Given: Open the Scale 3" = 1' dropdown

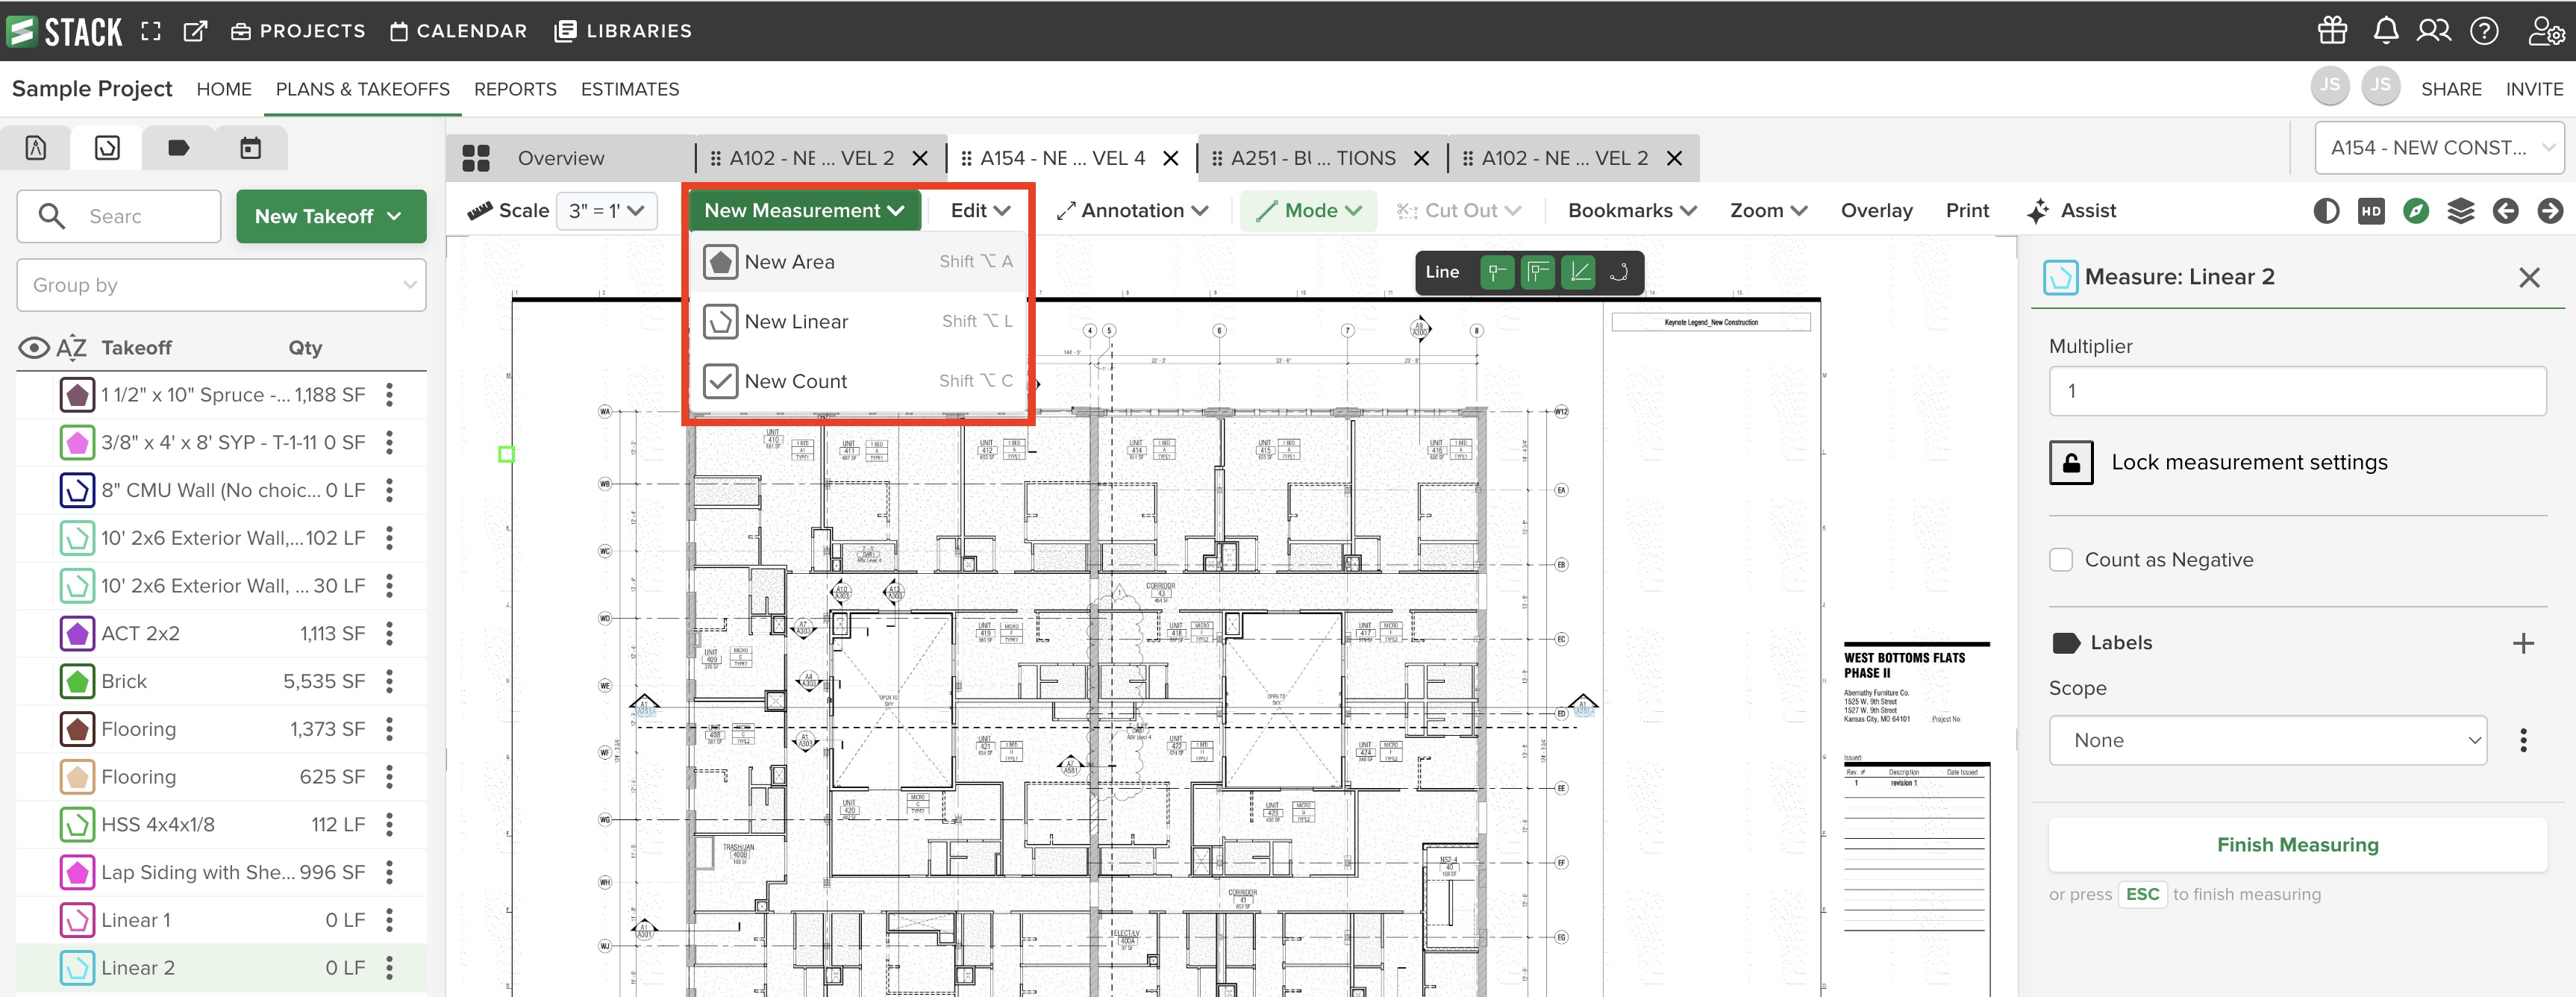Looking at the screenshot, I should coord(606,211).
